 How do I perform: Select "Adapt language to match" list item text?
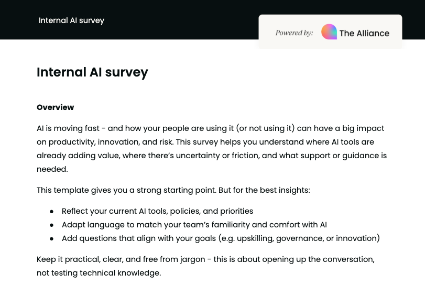(x=194, y=225)
